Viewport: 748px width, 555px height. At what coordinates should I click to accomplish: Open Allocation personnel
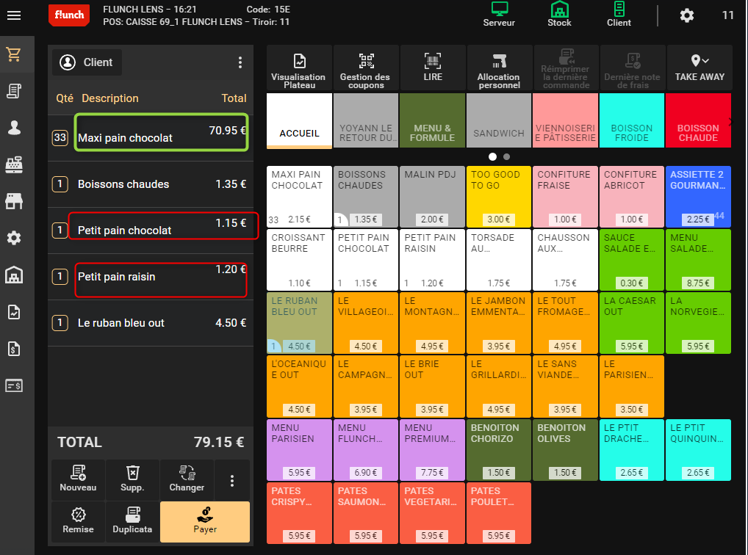[x=499, y=68]
